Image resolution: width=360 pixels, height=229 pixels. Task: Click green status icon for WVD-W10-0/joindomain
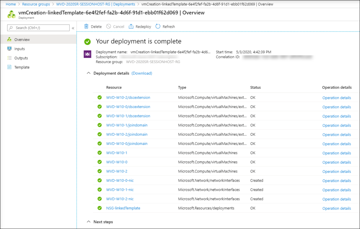pos(99,143)
